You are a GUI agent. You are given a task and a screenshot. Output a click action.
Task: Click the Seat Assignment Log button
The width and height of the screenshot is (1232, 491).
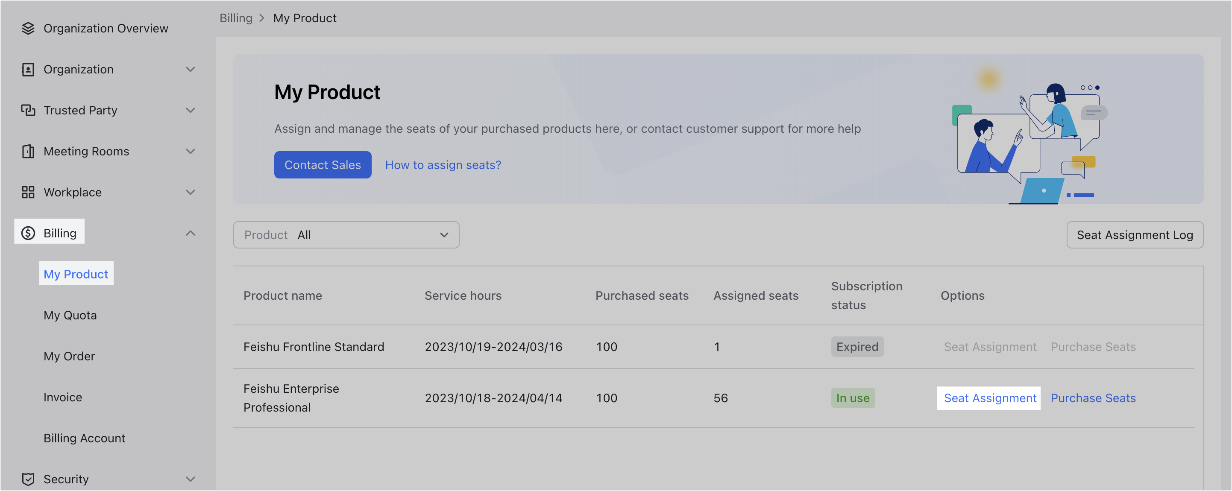click(x=1135, y=235)
